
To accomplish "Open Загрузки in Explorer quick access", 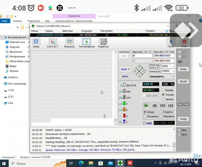I will point(15,47).
